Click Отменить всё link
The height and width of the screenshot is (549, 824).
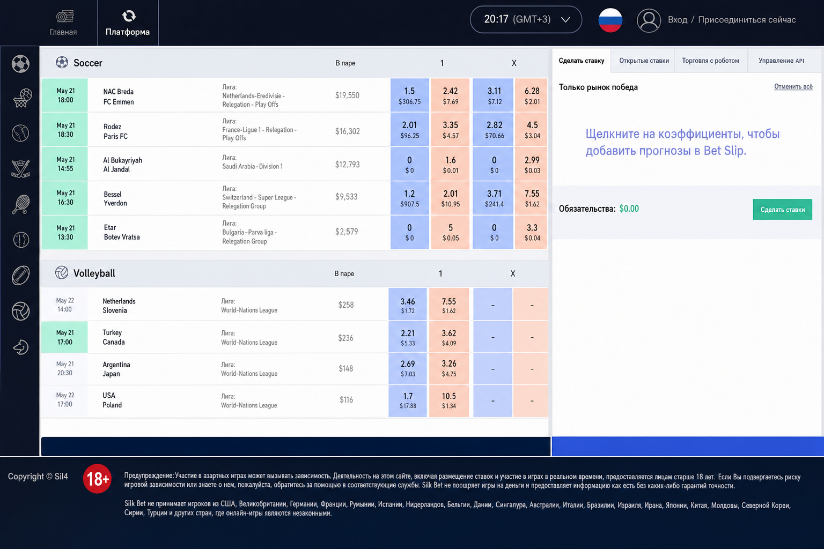tap(793, 86)
